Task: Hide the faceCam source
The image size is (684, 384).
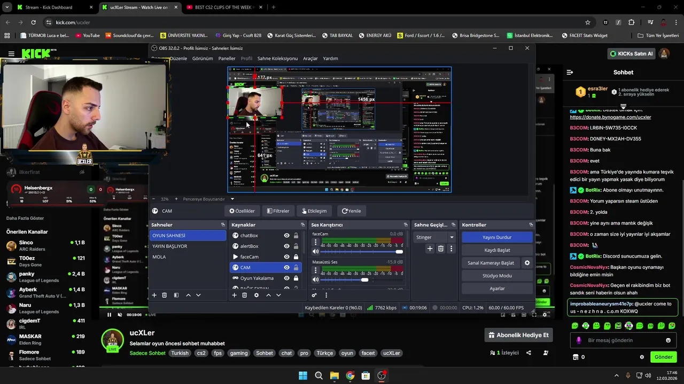Action: pyautogui.click(x=287, y=257)
